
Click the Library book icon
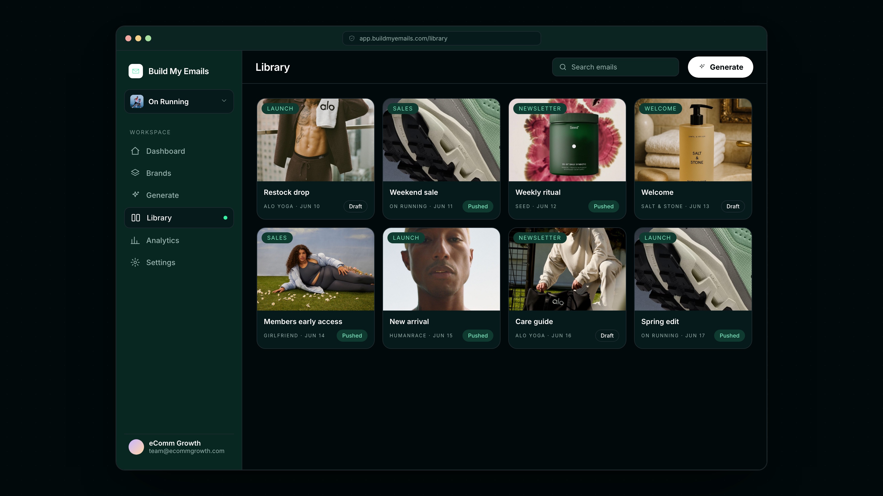136,218
